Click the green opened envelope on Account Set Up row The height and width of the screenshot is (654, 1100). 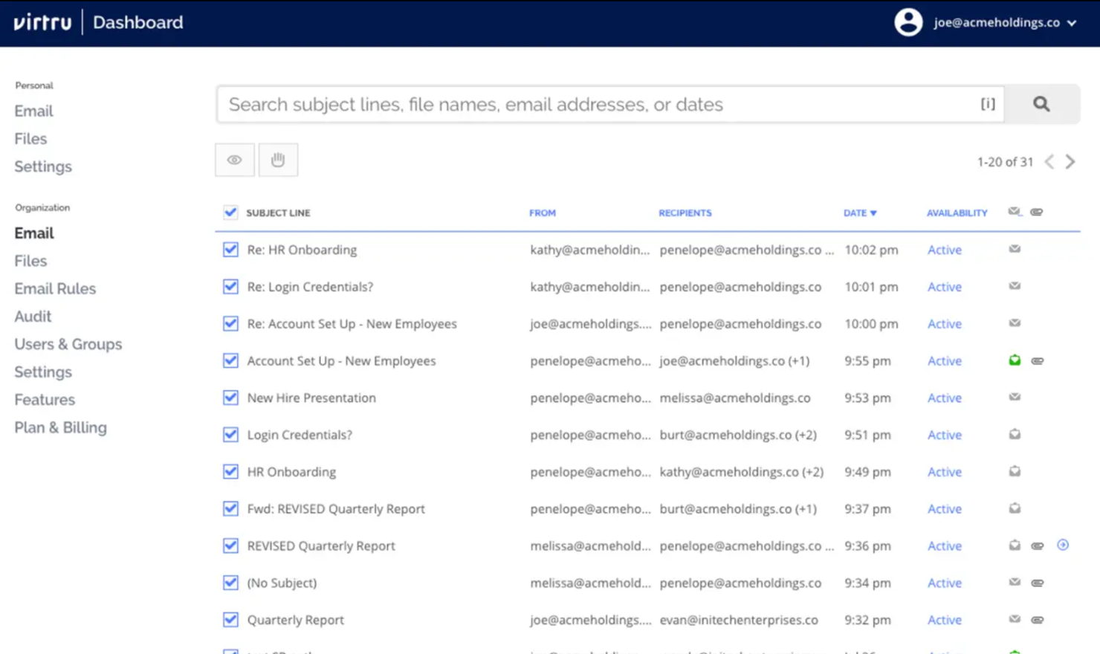coord(1014,360)
